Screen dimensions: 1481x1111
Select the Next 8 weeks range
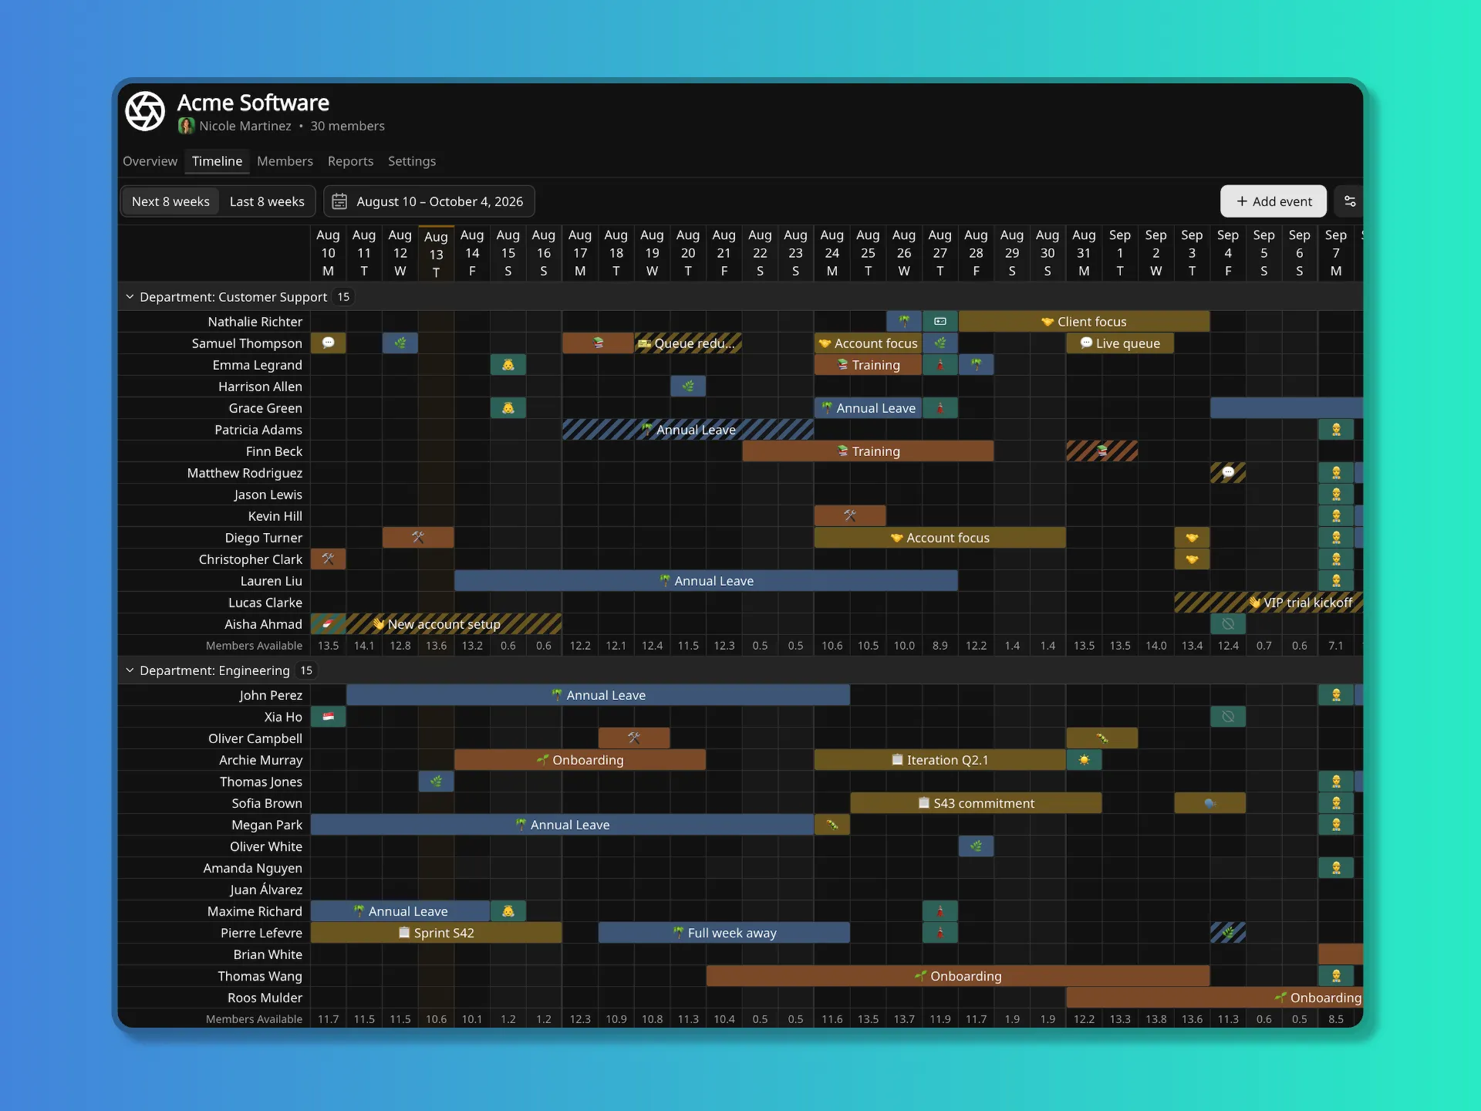[x=170, y=201]
